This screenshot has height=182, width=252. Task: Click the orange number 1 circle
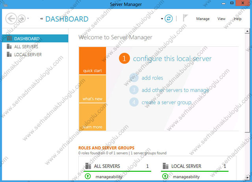(124, 58)
